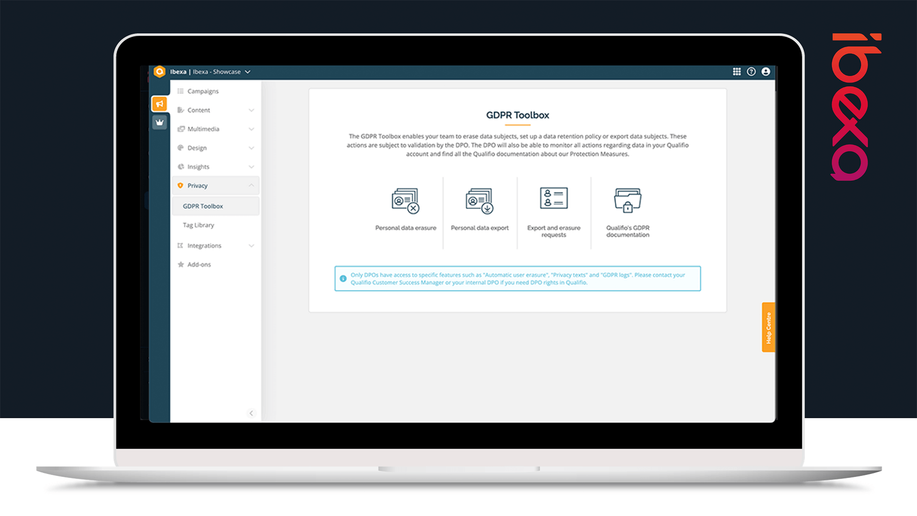This screenshot has height=516, width=917.
Task: Open Export and erasure requests icon
Action: click(554, 198)
